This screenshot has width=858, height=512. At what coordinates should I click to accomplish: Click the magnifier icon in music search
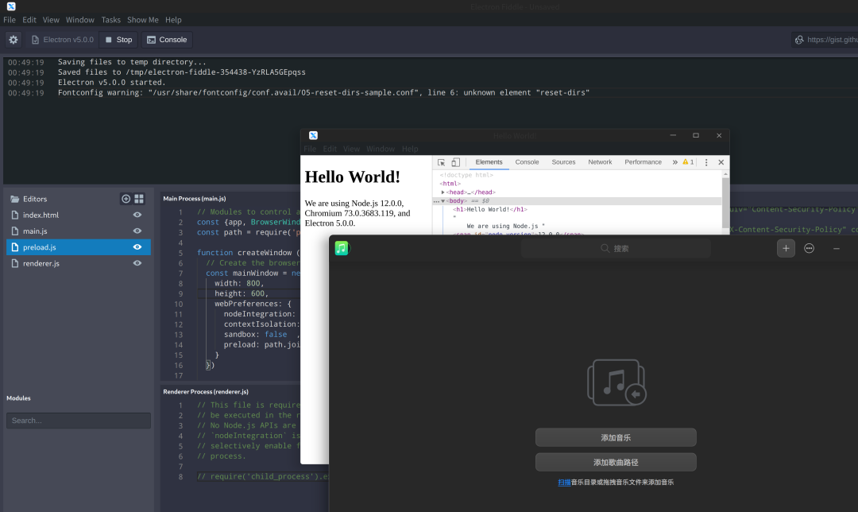coord(605,249)
